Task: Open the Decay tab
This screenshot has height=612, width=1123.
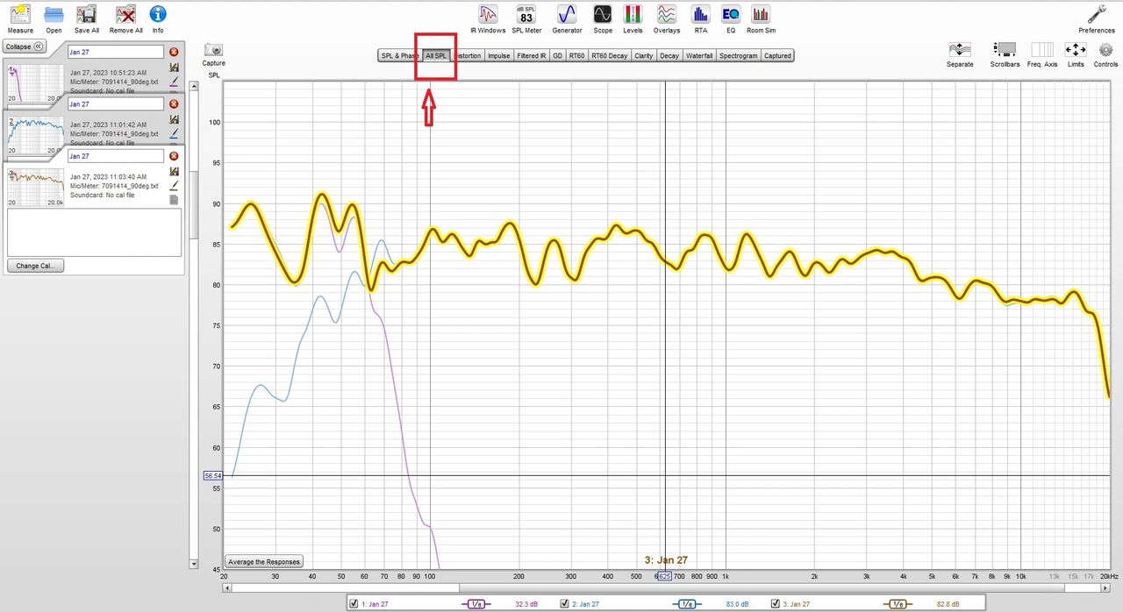Action: click(x=669, y=55)
